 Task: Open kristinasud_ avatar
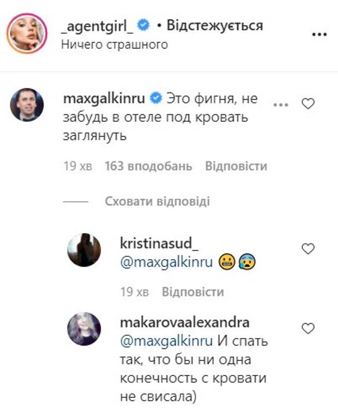point(83,249)
